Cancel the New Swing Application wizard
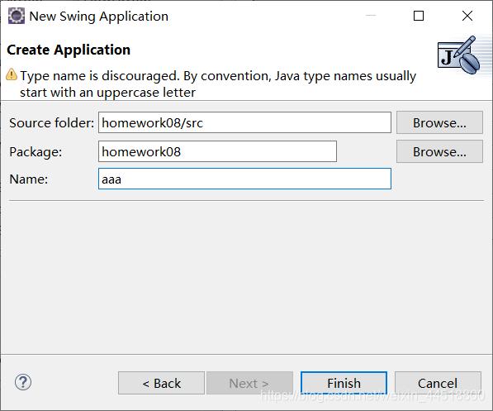This screenshot has height=411, width=493. coord(438,383)
